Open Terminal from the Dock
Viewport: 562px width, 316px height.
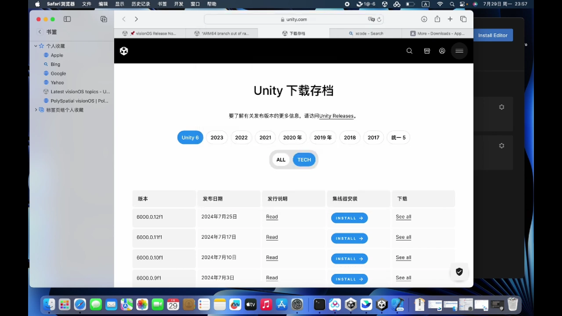click(319, 304)
